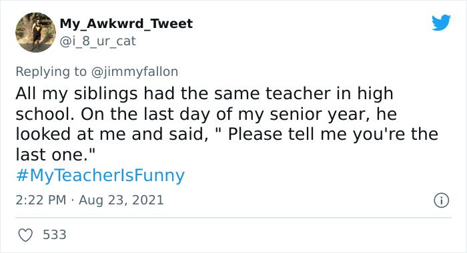This screenshot has height=253, width=467.
Task: Open the My_Awkwrd_Tweet display name
Action: (x=126, y=23)
